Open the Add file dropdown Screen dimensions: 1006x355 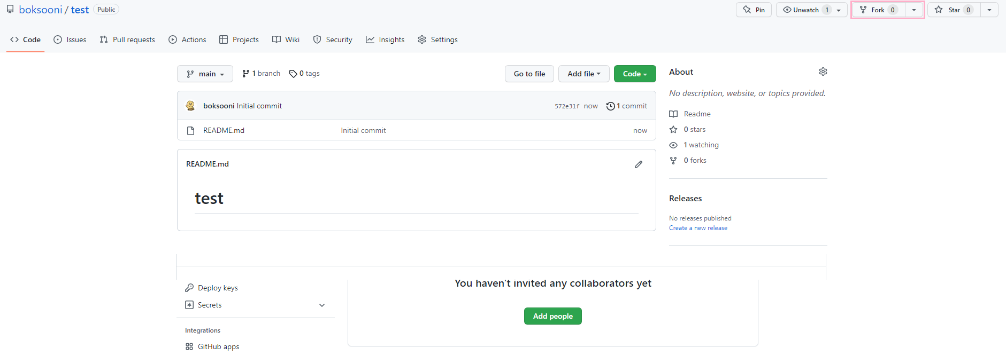[584, 74]
